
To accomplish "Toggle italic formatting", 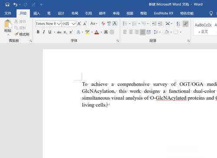I will pyautogui.click(x=44, y=32).
